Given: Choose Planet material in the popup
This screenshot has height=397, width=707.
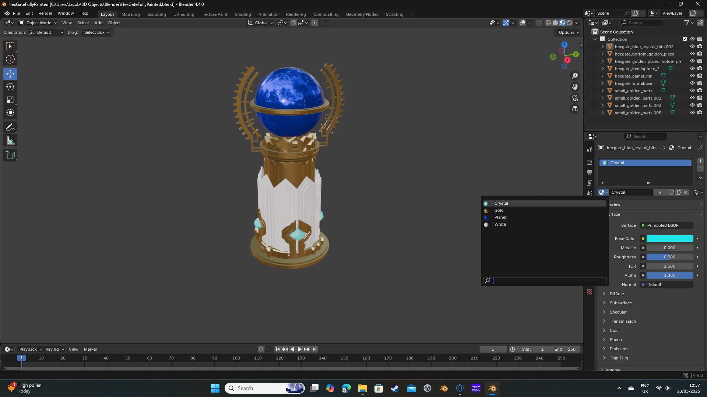Looking at the screenshot, I should [545, 217].
